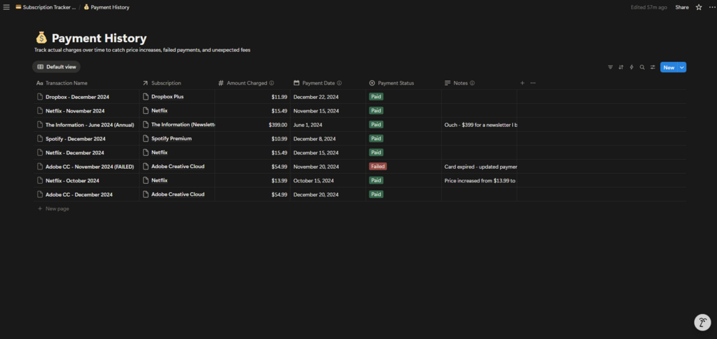Click December 22, 2024 date cell

328,97
